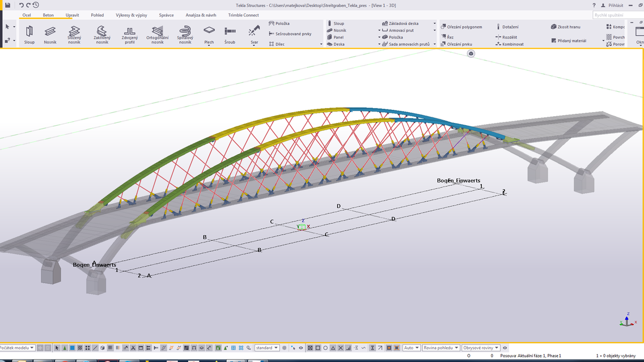Open the undo history clock icon
The width and height of the screenshot is (644, 362).
[36, 5]
